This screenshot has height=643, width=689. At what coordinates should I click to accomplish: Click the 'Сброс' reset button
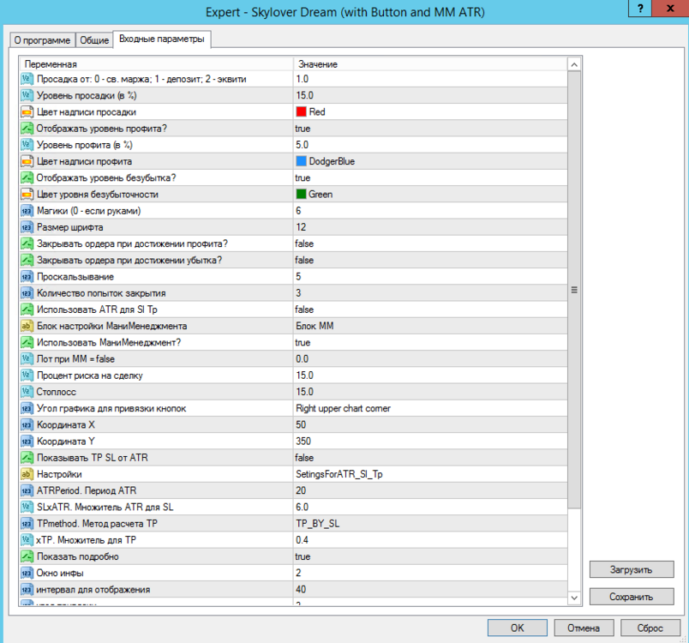(650, 628)
